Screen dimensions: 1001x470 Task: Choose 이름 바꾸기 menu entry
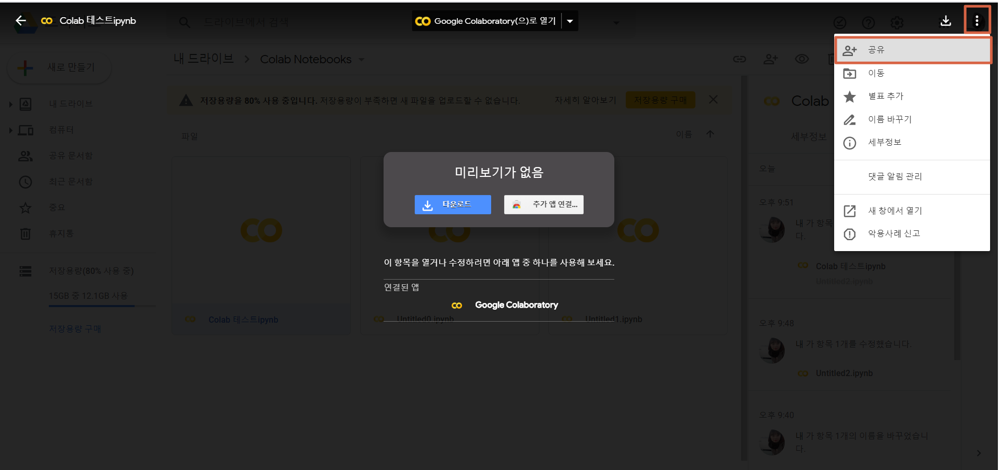pos(913,119)
